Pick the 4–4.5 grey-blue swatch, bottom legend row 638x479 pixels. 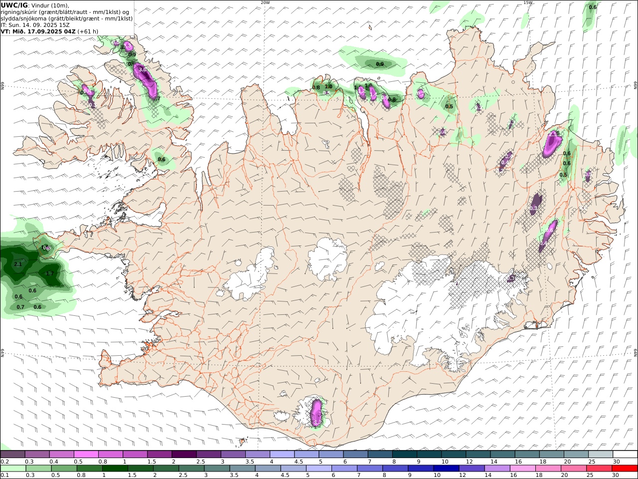pos(268,469)
